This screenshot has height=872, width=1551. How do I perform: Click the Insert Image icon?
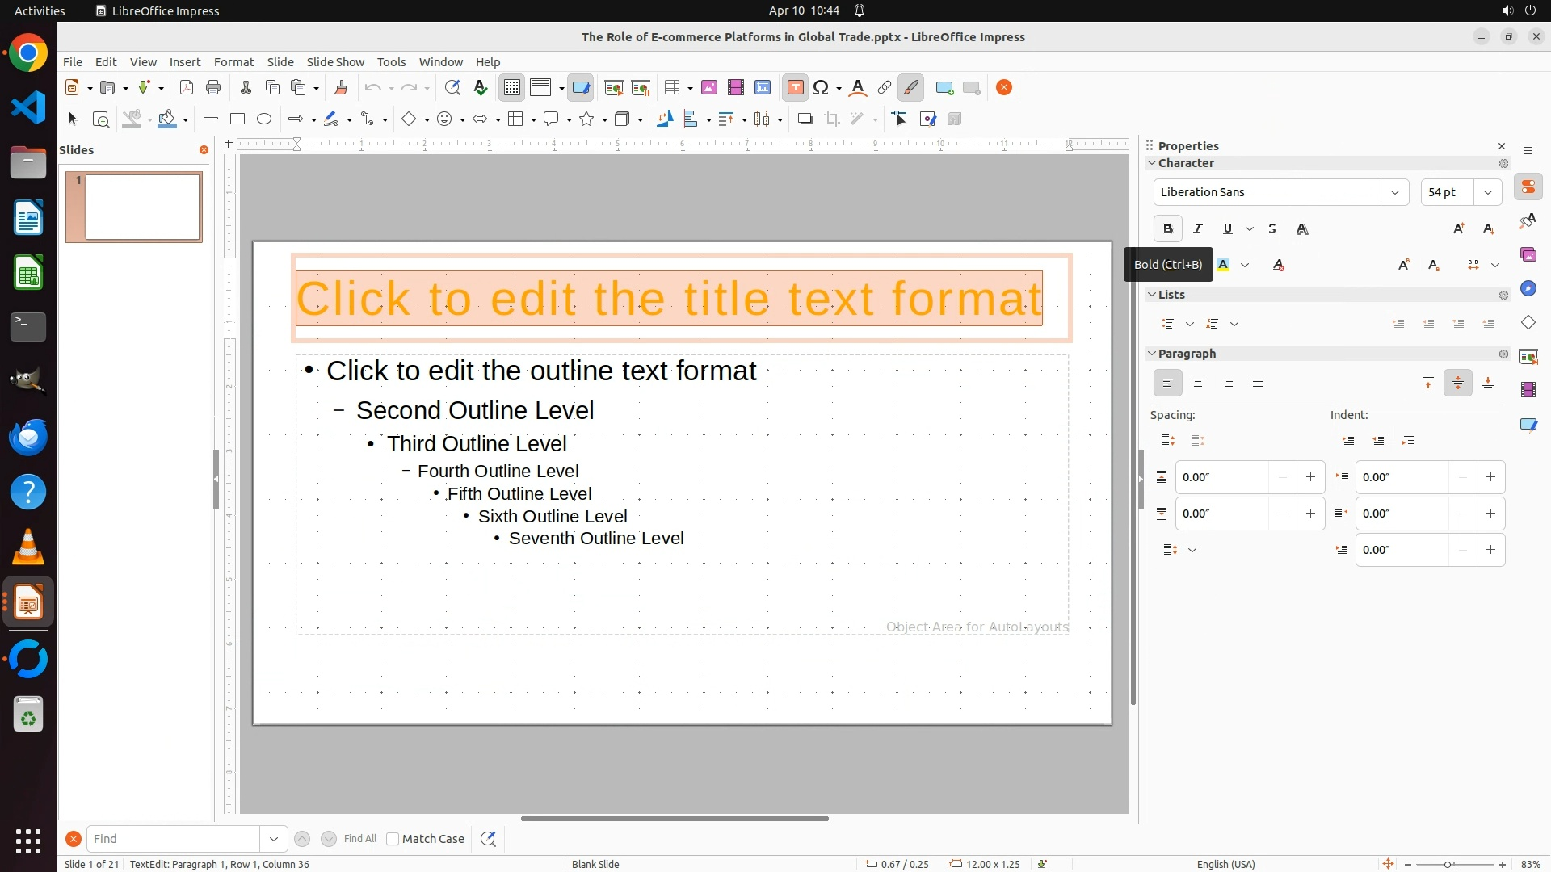click(x=709, y=88)
